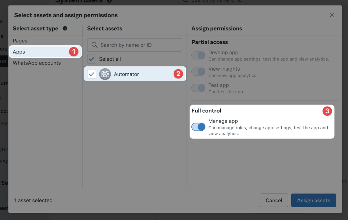
Task: Click the magnifier icon in the asset search field
Action: (95, 45)
